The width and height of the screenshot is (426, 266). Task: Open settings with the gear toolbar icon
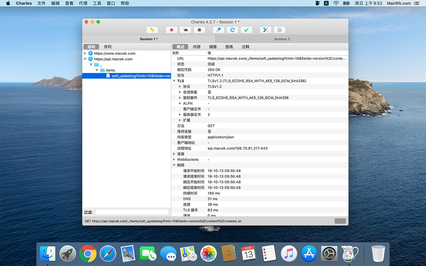tap(279, 30)
